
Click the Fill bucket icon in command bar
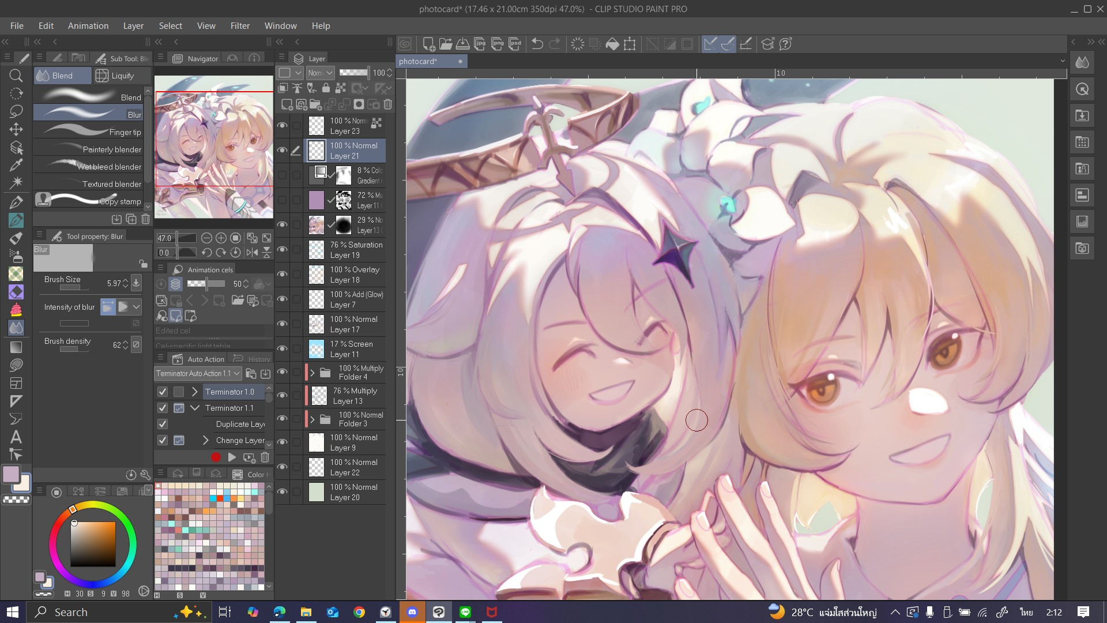pyautogui.click(x=612, y=44)
